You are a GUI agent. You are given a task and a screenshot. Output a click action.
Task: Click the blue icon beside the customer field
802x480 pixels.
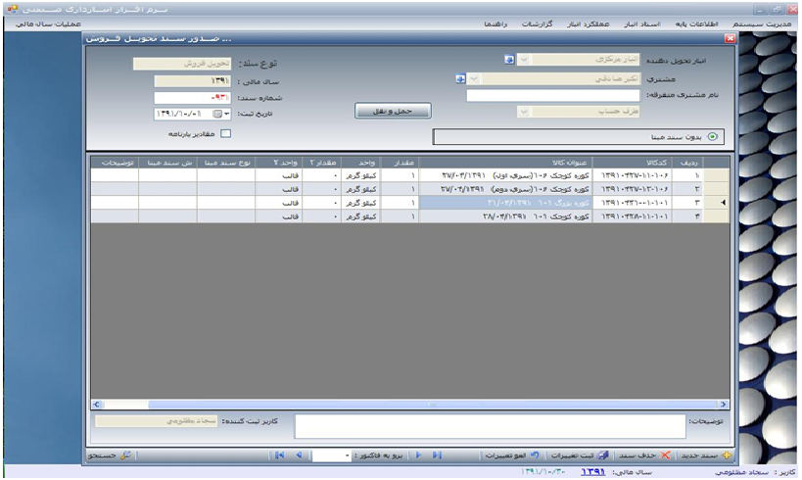point(460,78)
